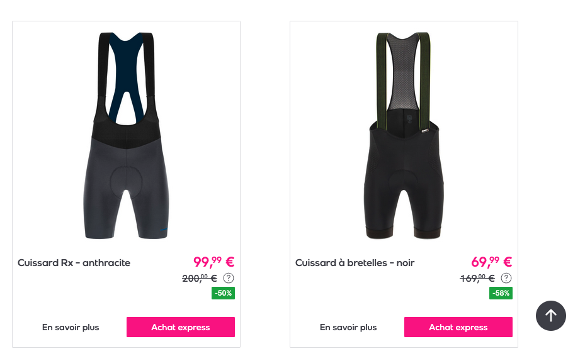Click the crossed-out 169,00 € original price
585x356 pixels.
(x=477, y=278)
